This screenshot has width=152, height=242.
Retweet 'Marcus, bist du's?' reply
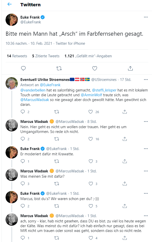coord(57,206)
